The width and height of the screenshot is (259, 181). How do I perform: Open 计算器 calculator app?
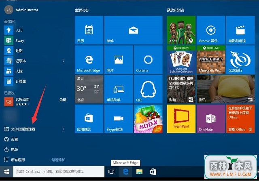35,81
